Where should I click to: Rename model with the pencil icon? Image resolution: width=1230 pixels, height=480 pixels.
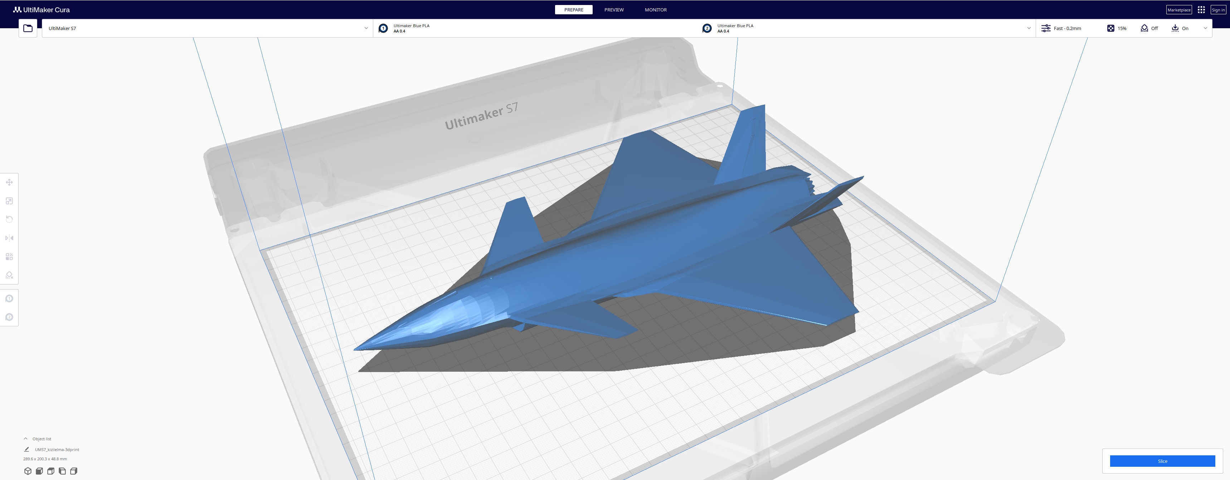point(27,449)
